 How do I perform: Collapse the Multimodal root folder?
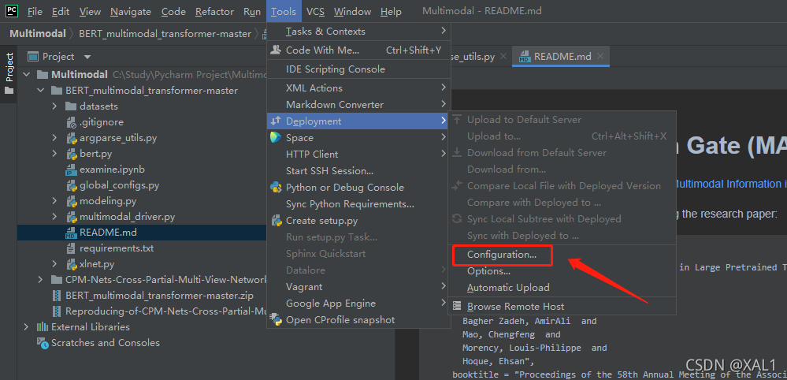click(x=27, y=75)
